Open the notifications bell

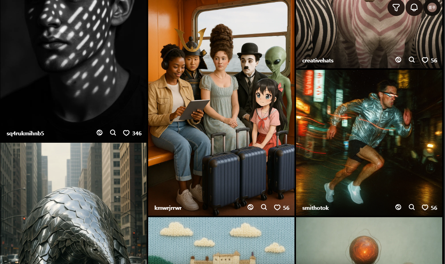[414, 7]
